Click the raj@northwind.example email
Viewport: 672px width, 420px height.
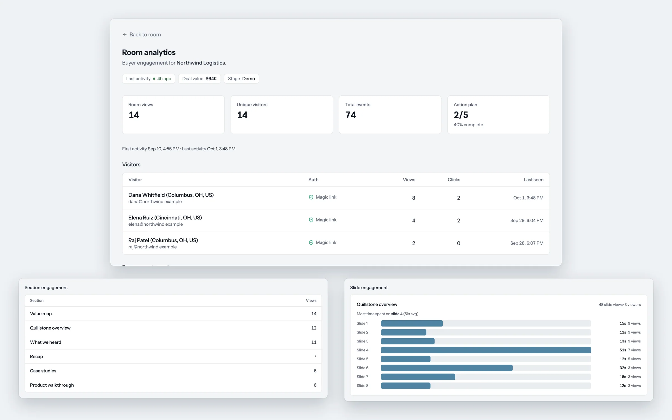[x=153, y=247]
